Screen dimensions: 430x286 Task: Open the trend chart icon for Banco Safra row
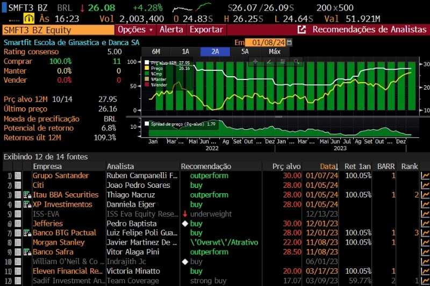click(x=425, y=252)
